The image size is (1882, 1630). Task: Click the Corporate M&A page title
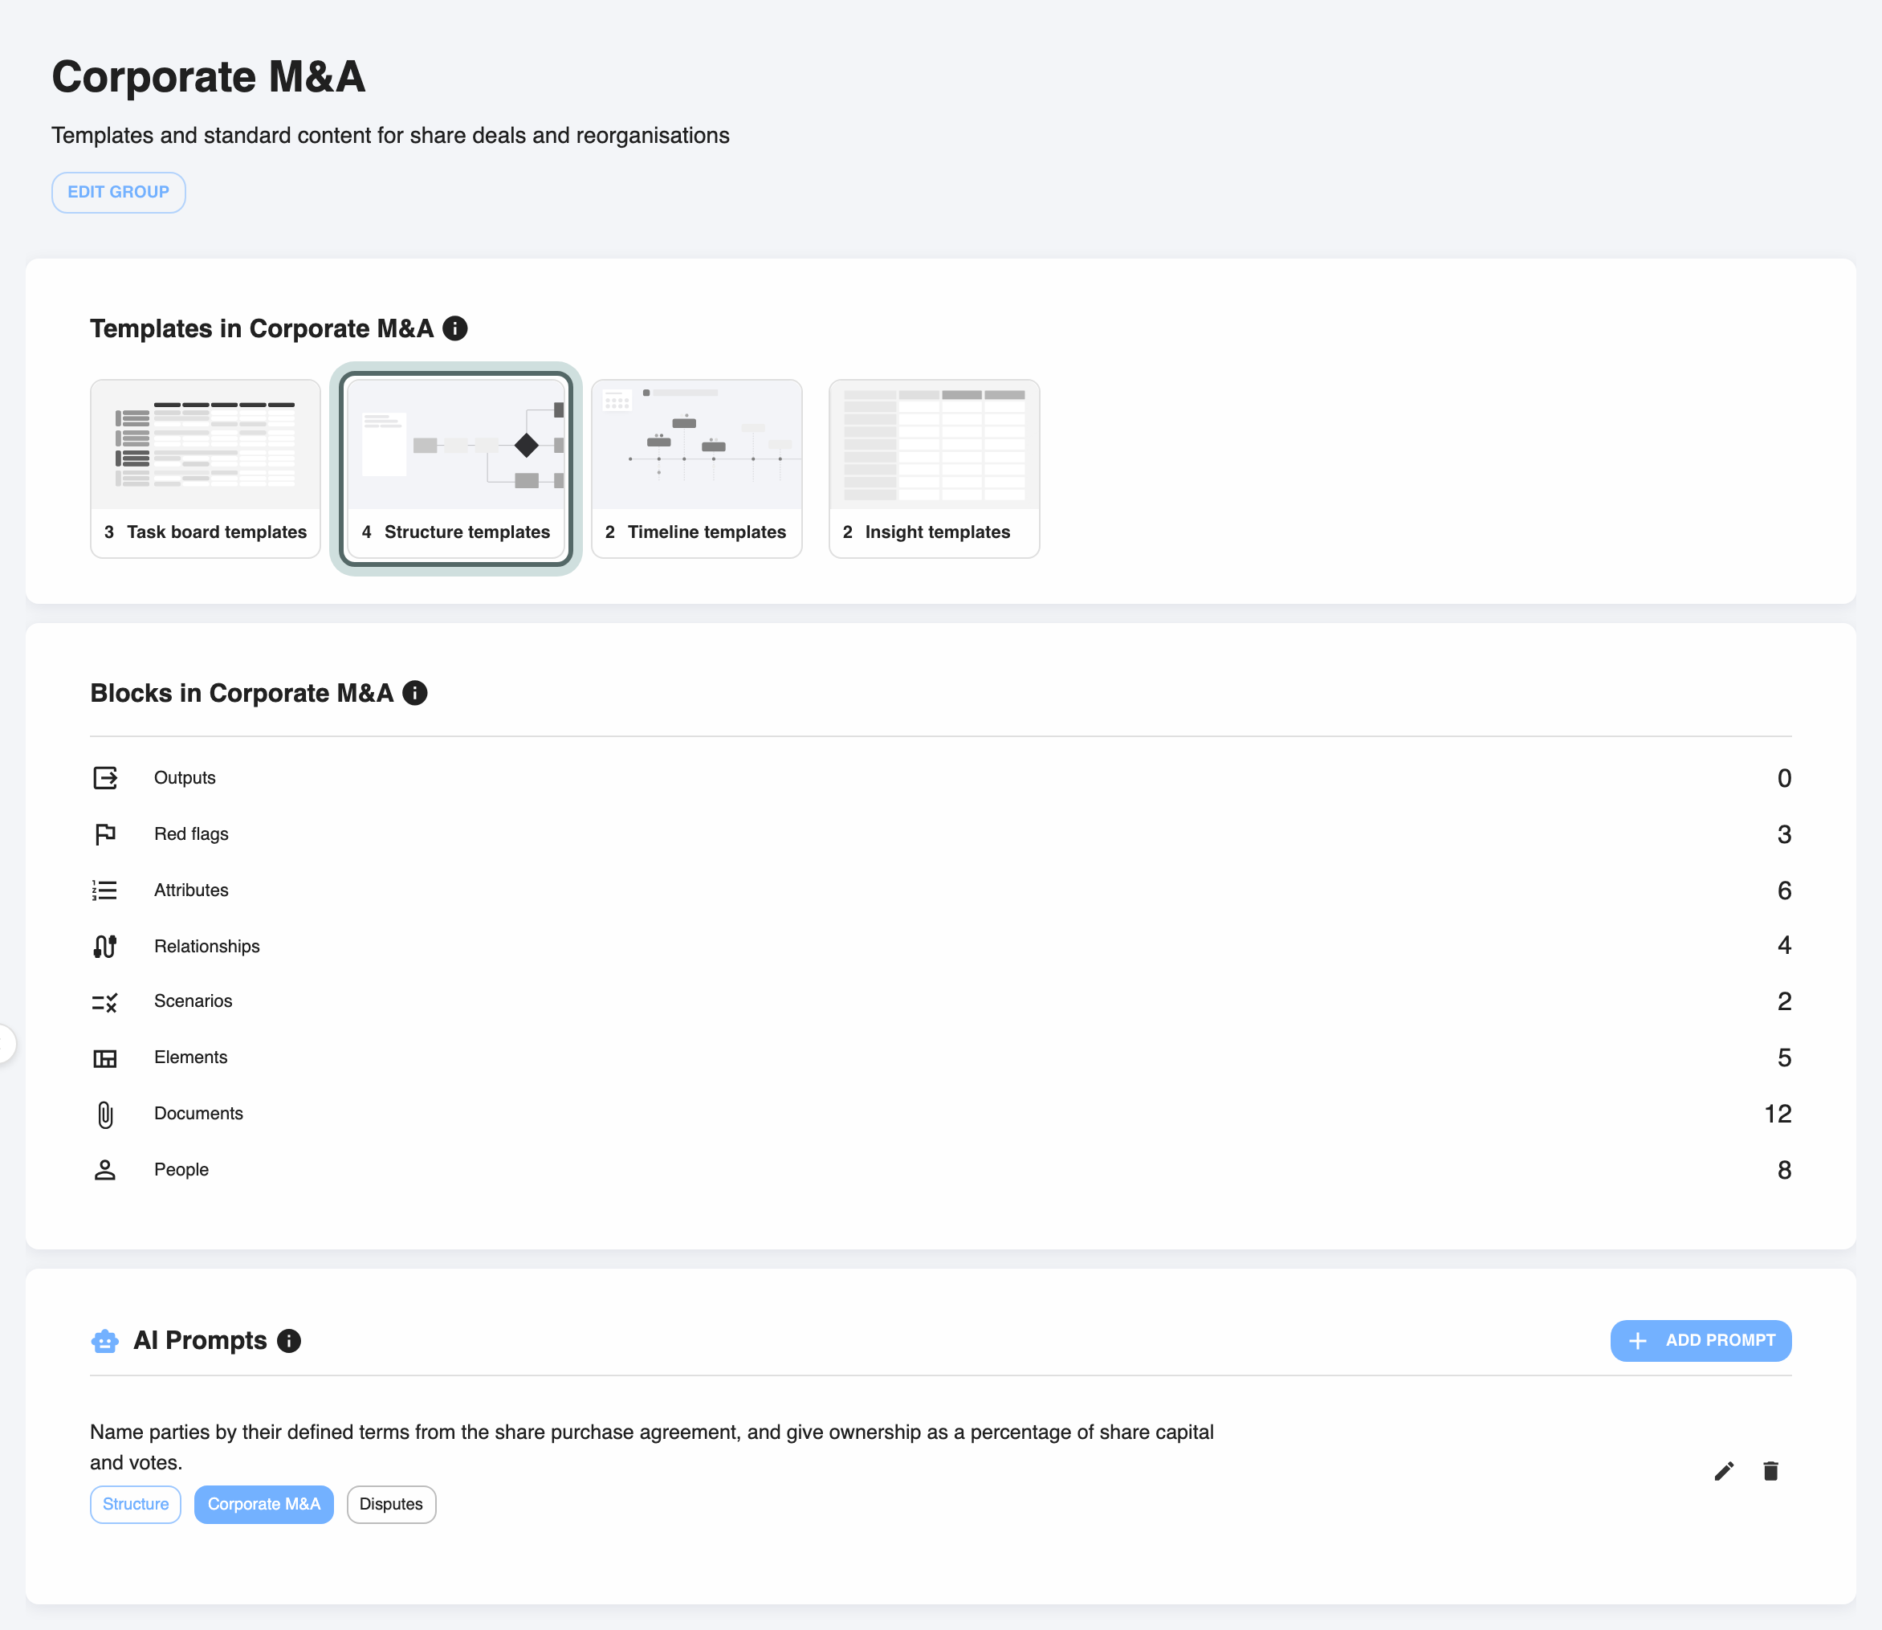[208, 76]
